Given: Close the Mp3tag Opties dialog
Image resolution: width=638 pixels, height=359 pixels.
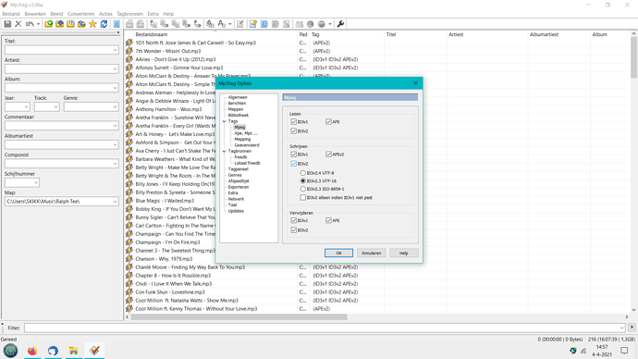Looking at the screenshot, I should [415, 83].
